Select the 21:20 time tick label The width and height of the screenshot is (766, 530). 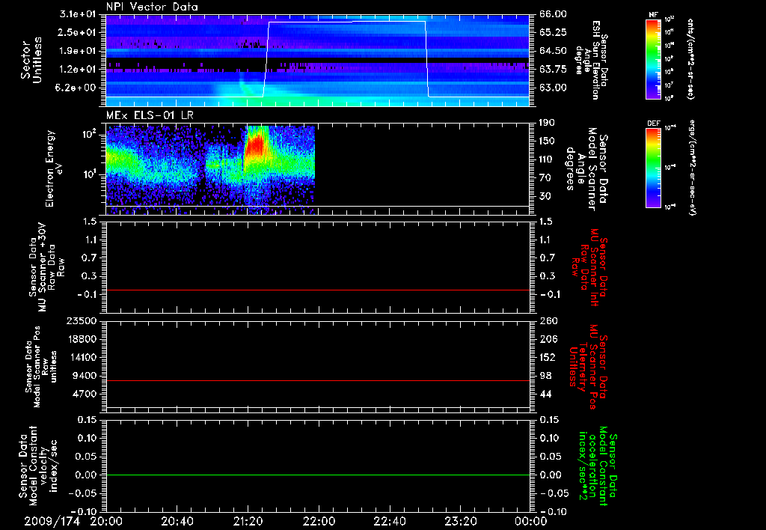(248, 521)
